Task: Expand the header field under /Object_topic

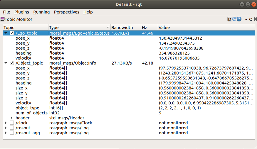Action: (x=12, y=118)
